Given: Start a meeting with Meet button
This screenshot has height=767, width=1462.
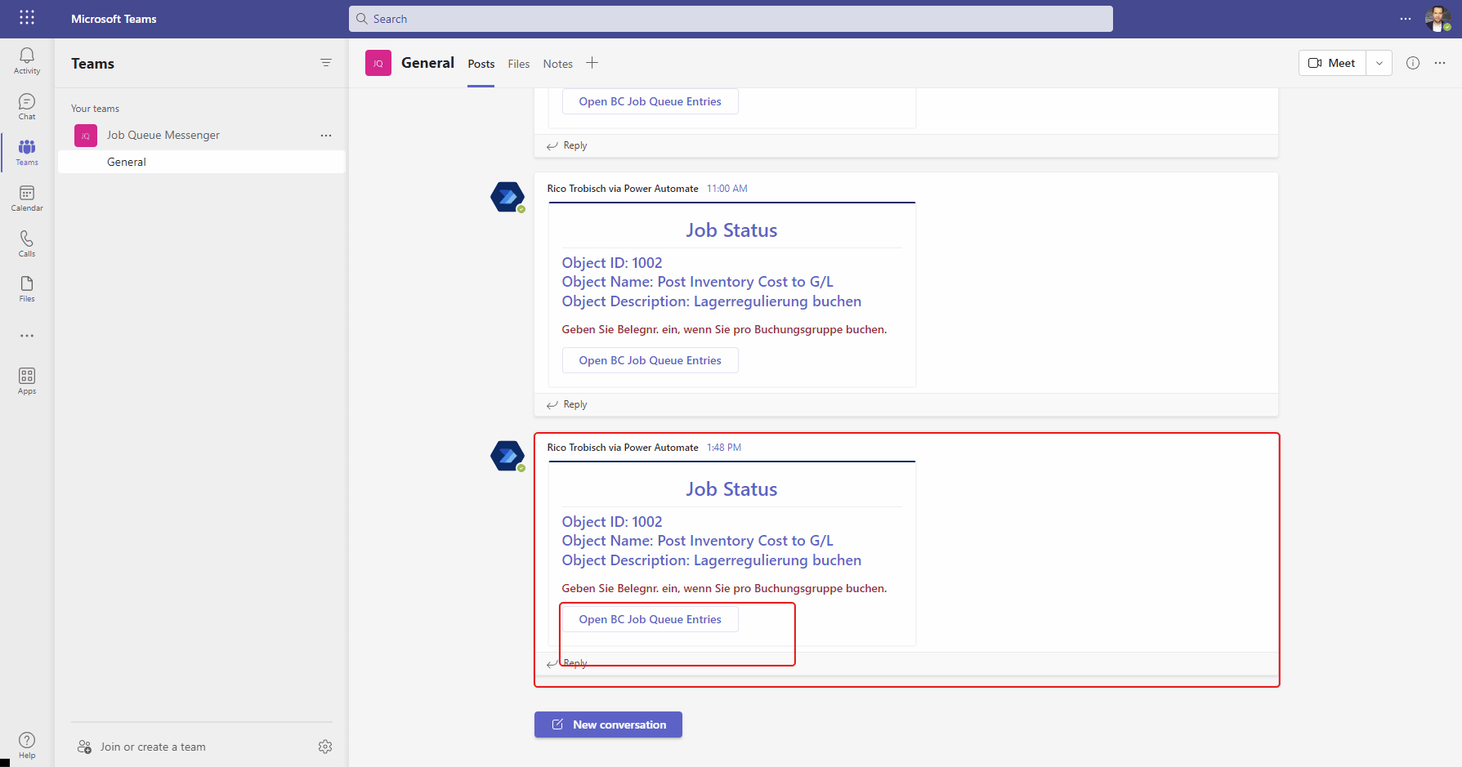Looking at the screenshot, I should tap(1332, 63).
